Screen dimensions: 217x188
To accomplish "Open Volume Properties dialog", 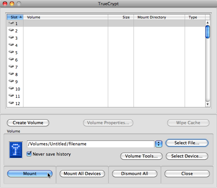I will 108,123.
